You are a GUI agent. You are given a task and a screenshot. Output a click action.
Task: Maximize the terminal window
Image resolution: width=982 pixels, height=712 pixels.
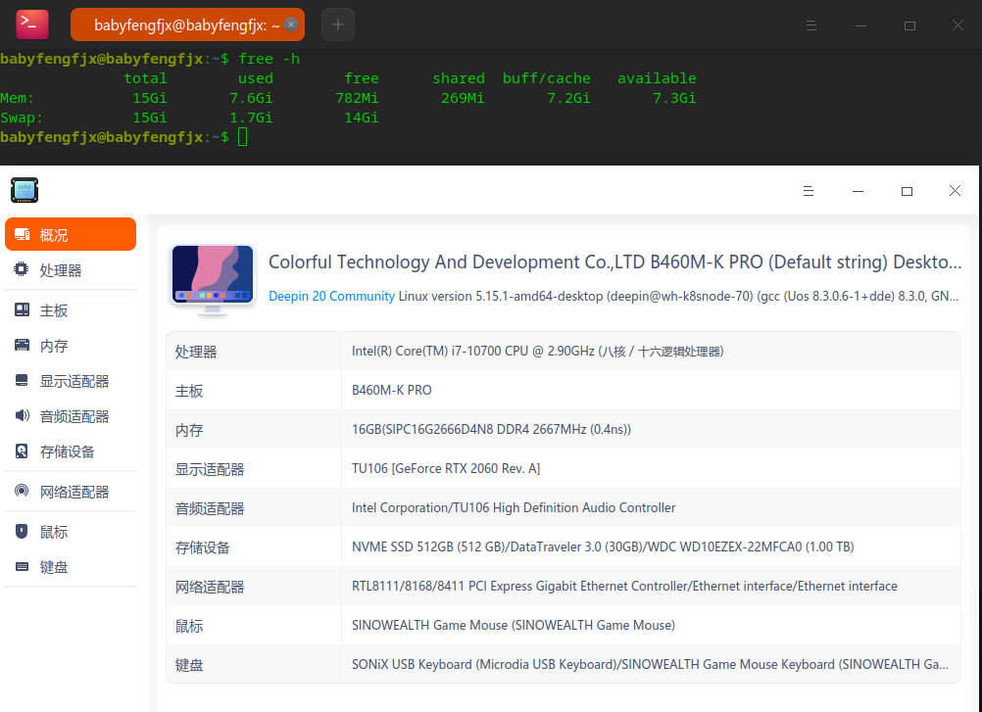pyautogui.click(x=910, y=25)
